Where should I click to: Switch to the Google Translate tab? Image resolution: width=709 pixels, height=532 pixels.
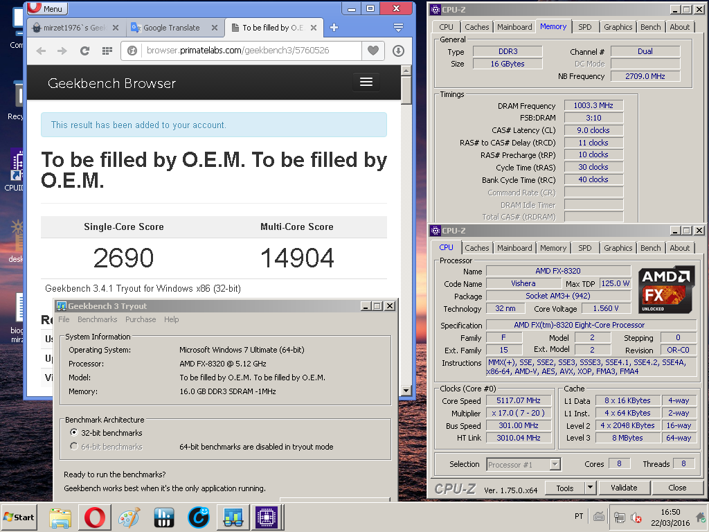[172, 28]
